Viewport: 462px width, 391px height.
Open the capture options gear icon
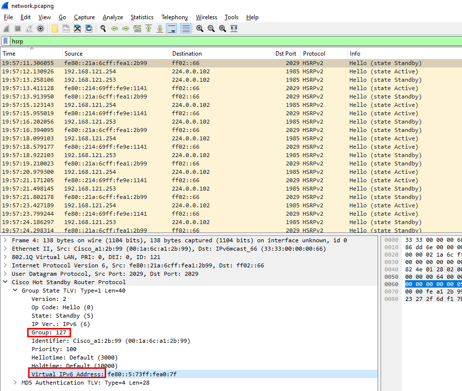tap(40, 29)
